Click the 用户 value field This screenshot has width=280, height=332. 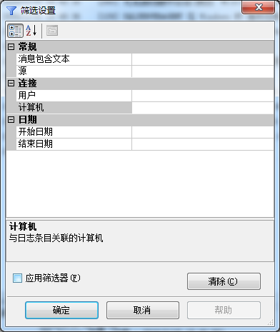[x=203, y=96]
